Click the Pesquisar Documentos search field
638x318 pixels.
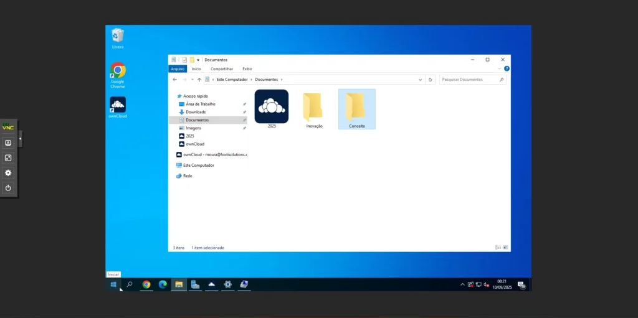469,80
